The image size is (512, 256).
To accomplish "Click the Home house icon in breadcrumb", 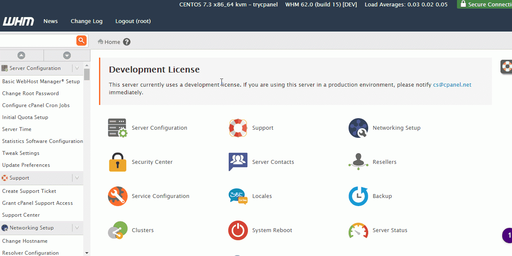I will (101, 42).
